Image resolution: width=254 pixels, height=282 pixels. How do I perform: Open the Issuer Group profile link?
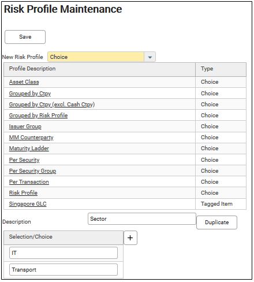[x=25, y=127]
